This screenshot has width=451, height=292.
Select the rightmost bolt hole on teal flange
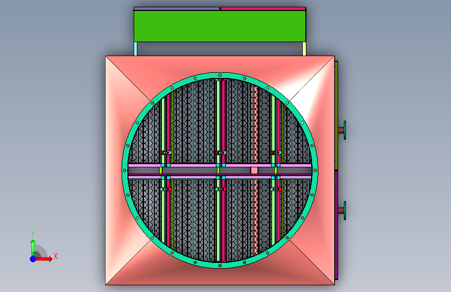click(315, 170)
